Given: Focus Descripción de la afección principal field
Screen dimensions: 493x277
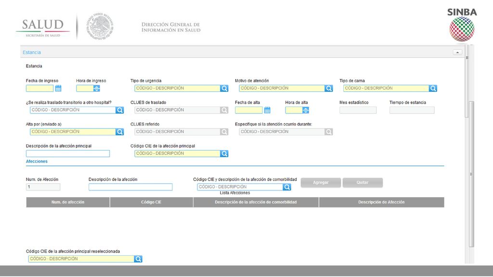Looking at the screenshot, I should coord(68,153).
